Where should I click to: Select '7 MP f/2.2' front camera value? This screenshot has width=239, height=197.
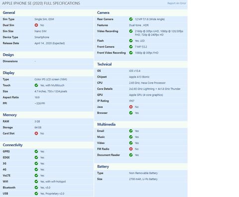click(x=141, y=47)
